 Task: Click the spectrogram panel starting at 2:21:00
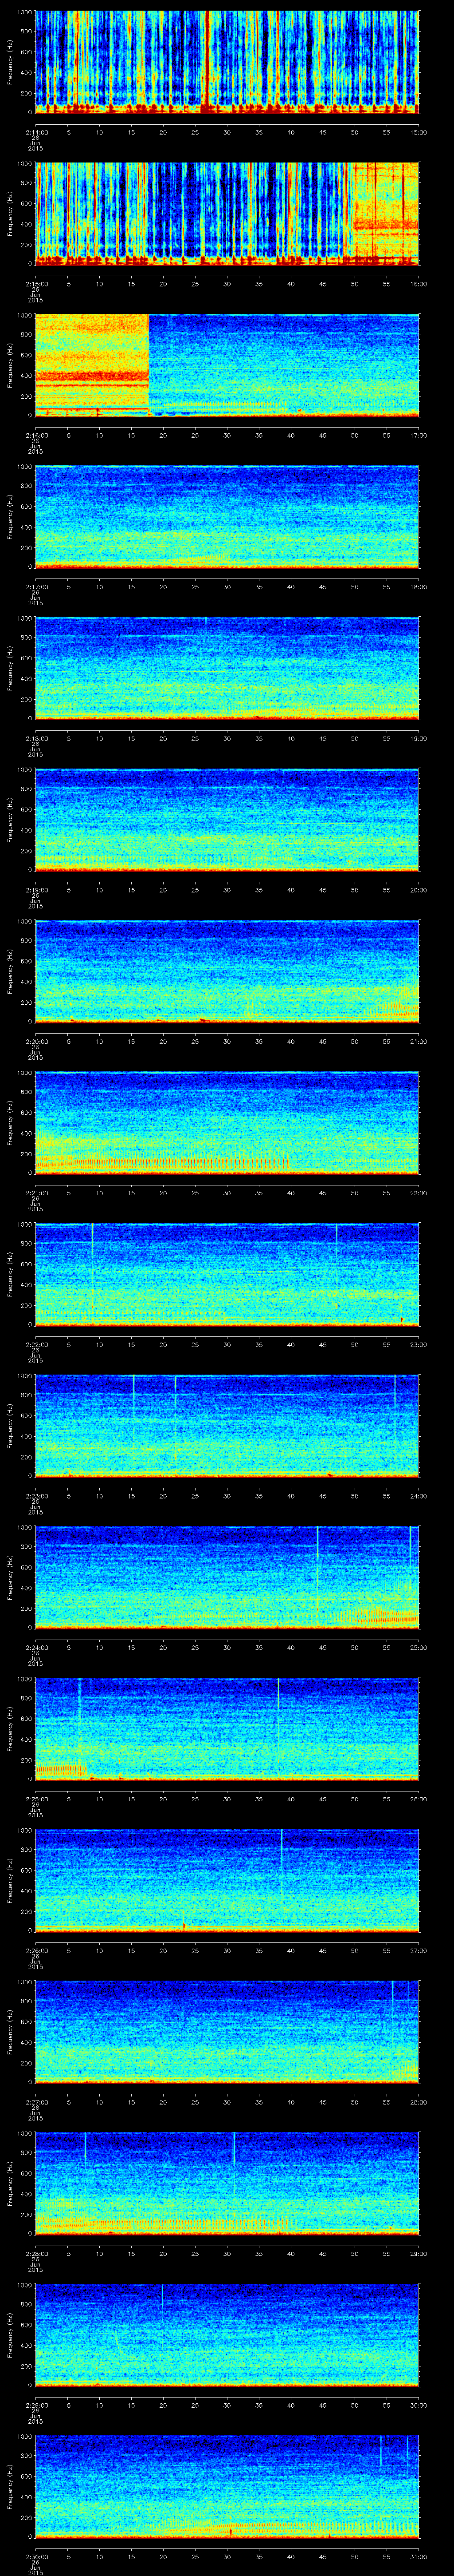(227, 1123)
